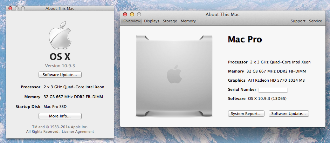Open the Service tab

click(x=315, y=21)
